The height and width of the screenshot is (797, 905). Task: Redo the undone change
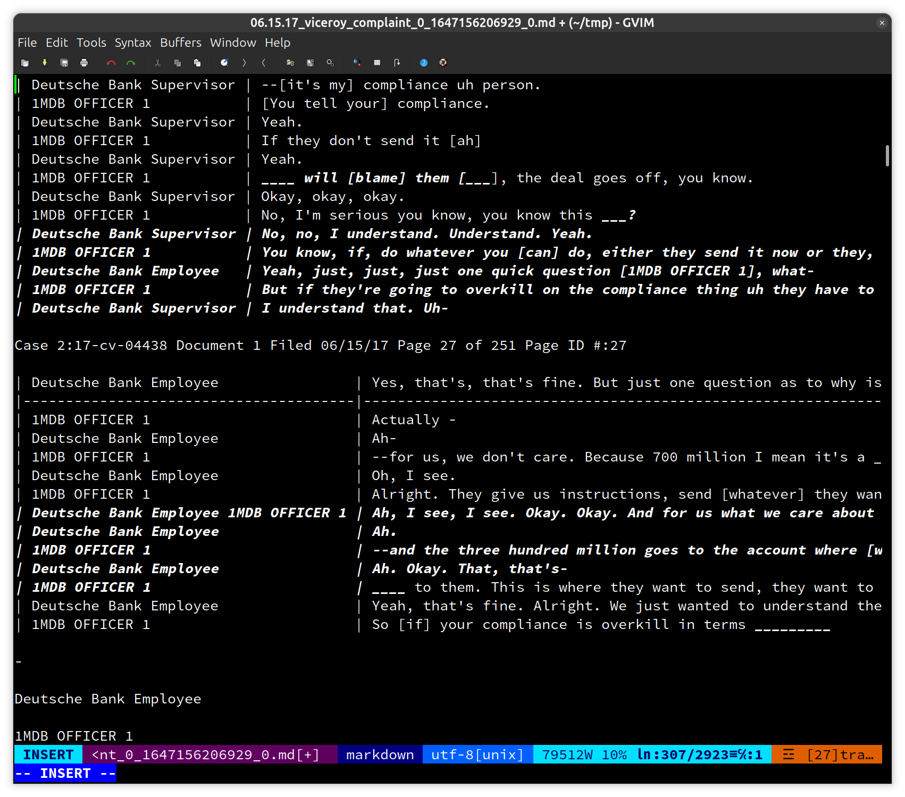pyautogui.click(x=131, y=63)
